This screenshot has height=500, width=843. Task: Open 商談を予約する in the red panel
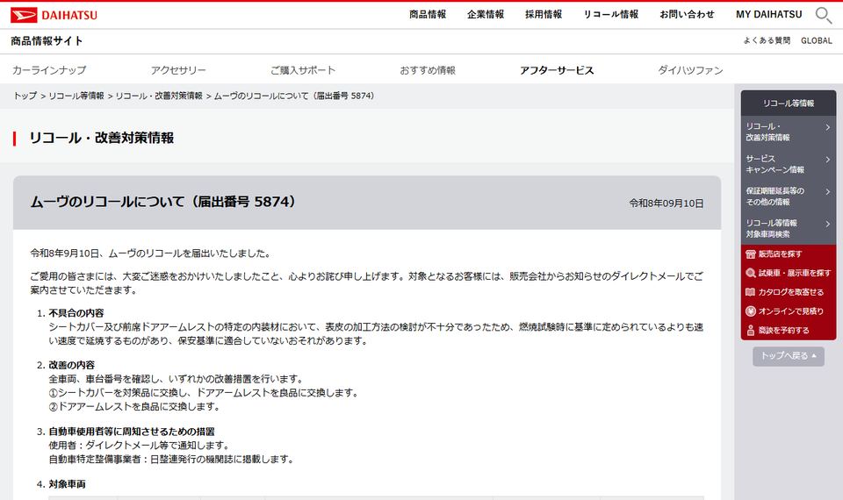783,331
